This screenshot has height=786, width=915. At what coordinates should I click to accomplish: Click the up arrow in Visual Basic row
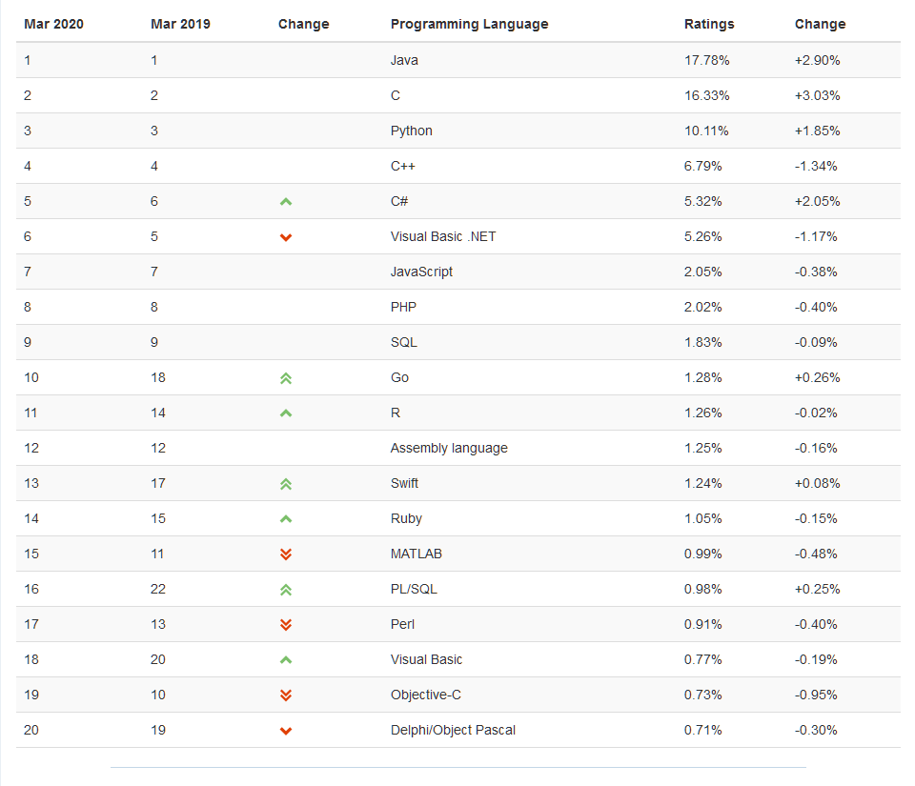[285, 660]
